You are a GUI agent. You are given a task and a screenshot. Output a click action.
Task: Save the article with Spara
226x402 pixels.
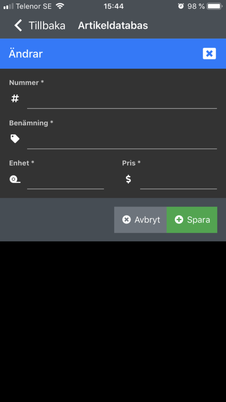(192, 220)
